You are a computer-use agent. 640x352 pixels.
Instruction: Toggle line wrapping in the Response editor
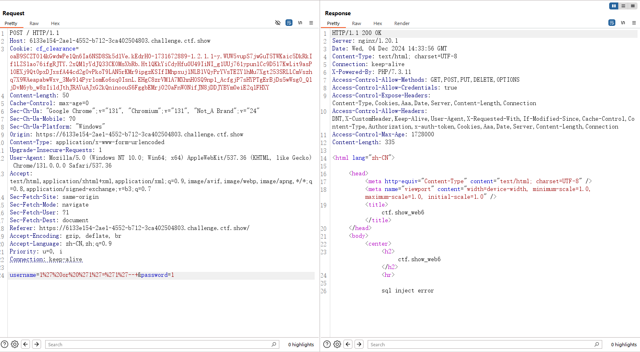pos(612,23)
